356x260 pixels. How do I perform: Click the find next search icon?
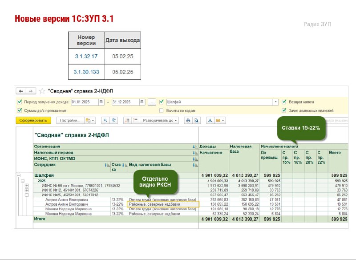tap(114, 120)
